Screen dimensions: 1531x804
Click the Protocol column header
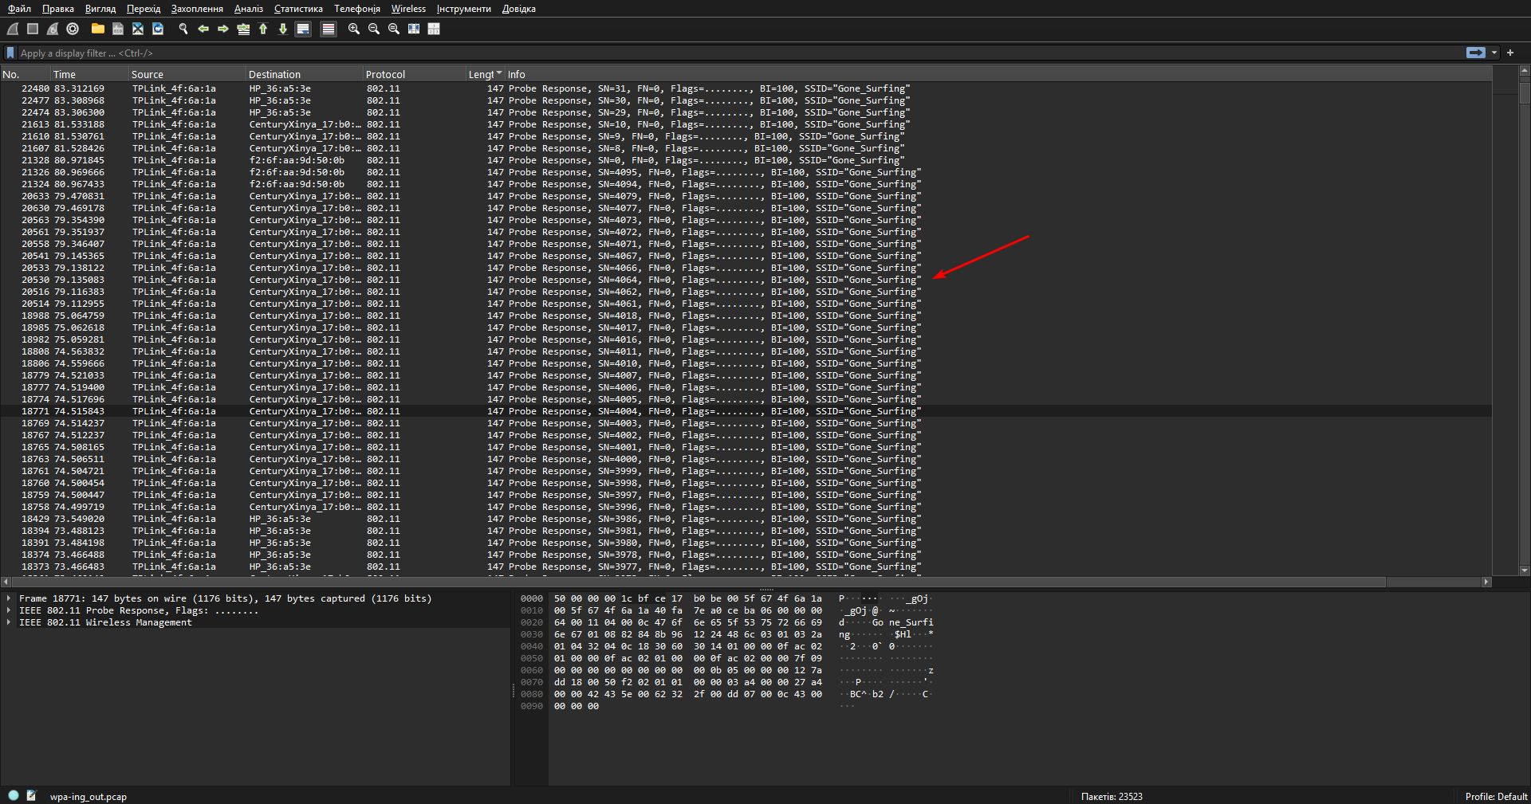pos(385,74)
